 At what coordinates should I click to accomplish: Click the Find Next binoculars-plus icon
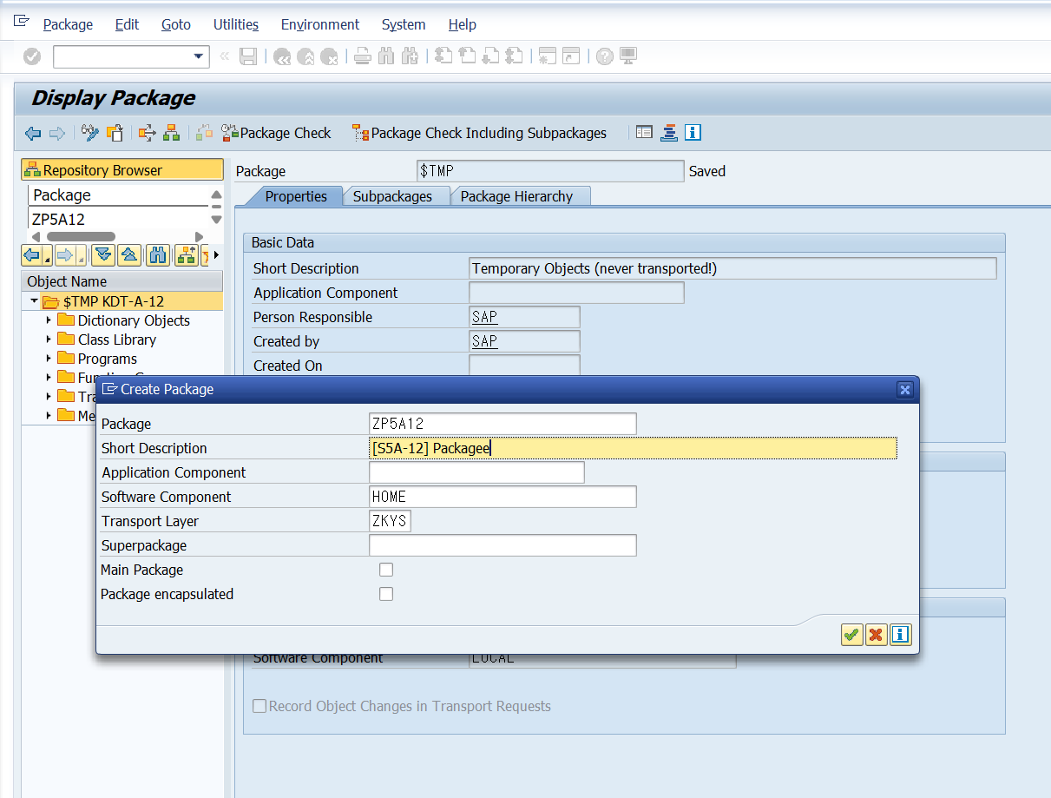click(x=410, y=56)
